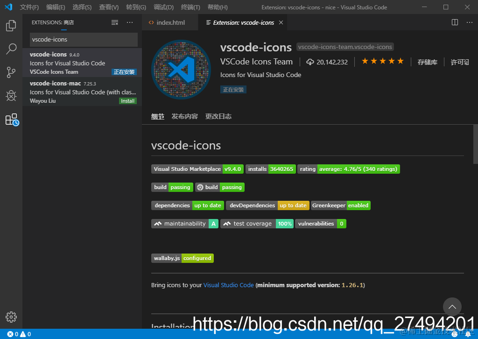Switch to the 发布内容 tab
Screen dimensions: 478x339
185,116
